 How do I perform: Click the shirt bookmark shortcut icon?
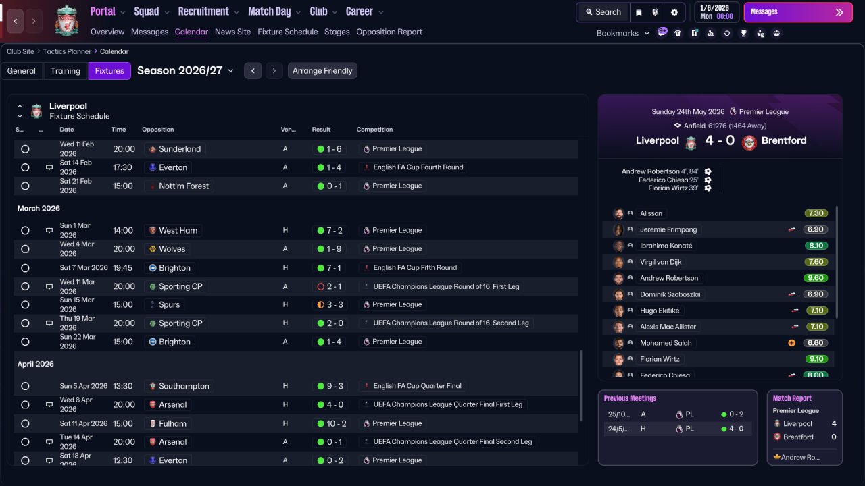click(x=678, y=33)
